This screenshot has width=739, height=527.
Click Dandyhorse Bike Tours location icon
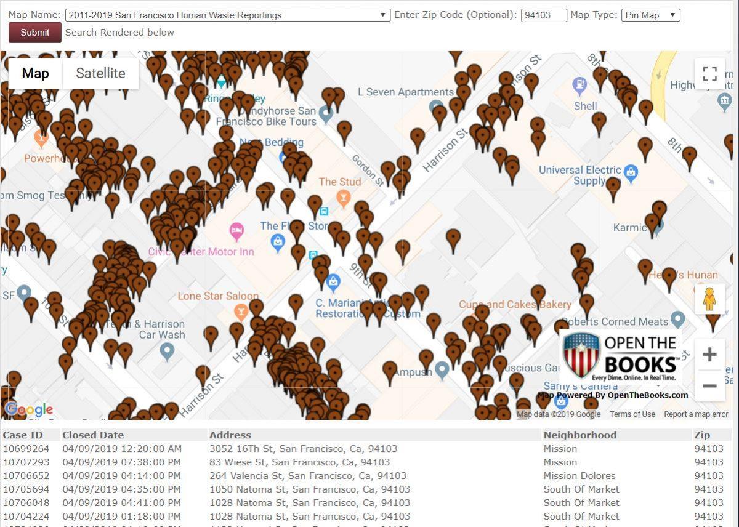click(x=326, y=114)
